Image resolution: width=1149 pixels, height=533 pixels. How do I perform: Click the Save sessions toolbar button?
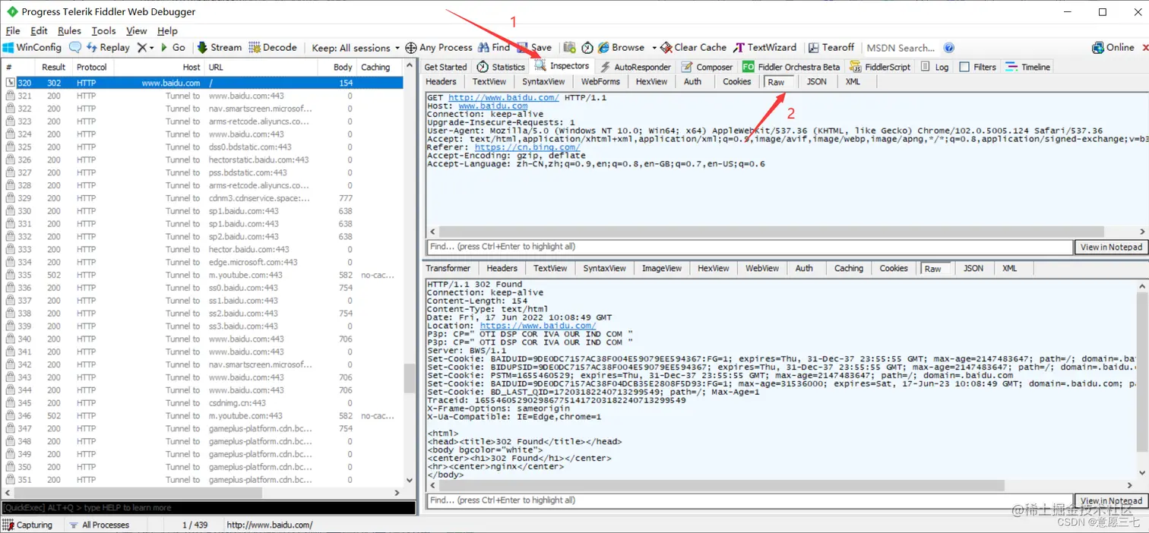click(535, 47)
